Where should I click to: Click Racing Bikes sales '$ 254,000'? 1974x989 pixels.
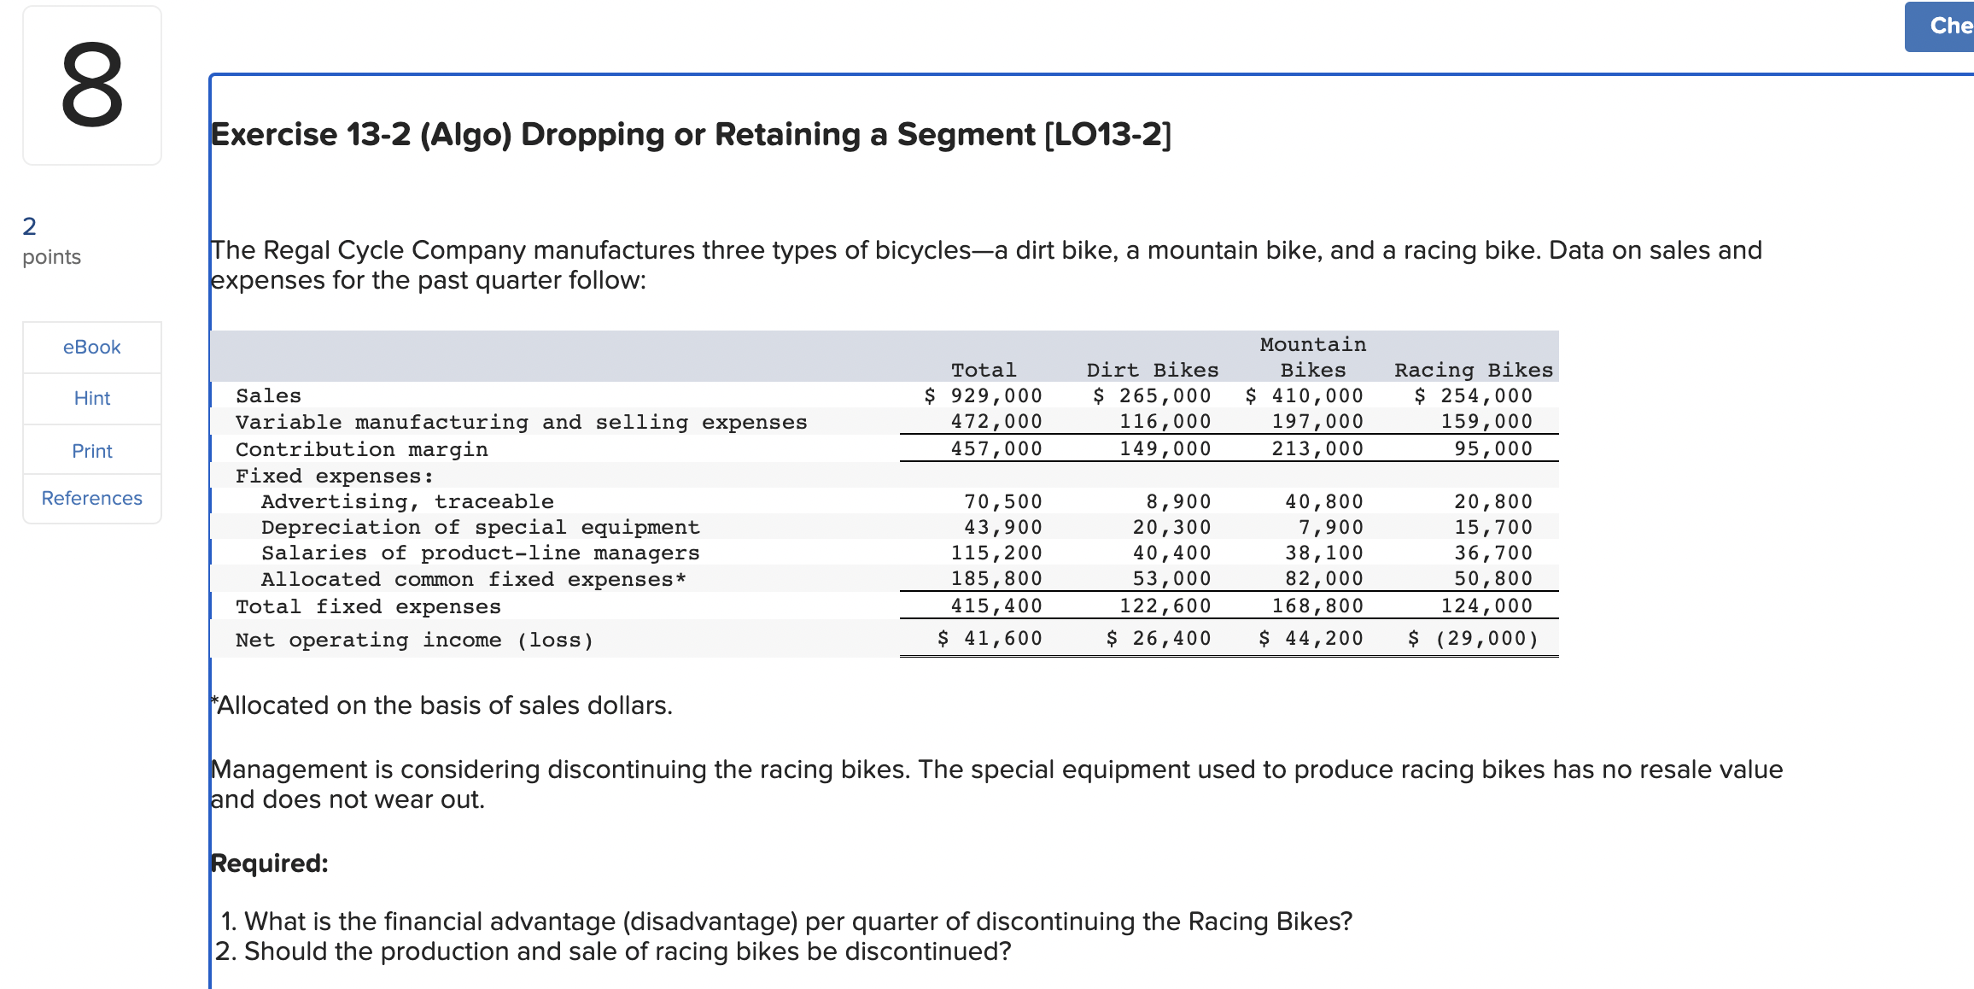coord(1473,395)
